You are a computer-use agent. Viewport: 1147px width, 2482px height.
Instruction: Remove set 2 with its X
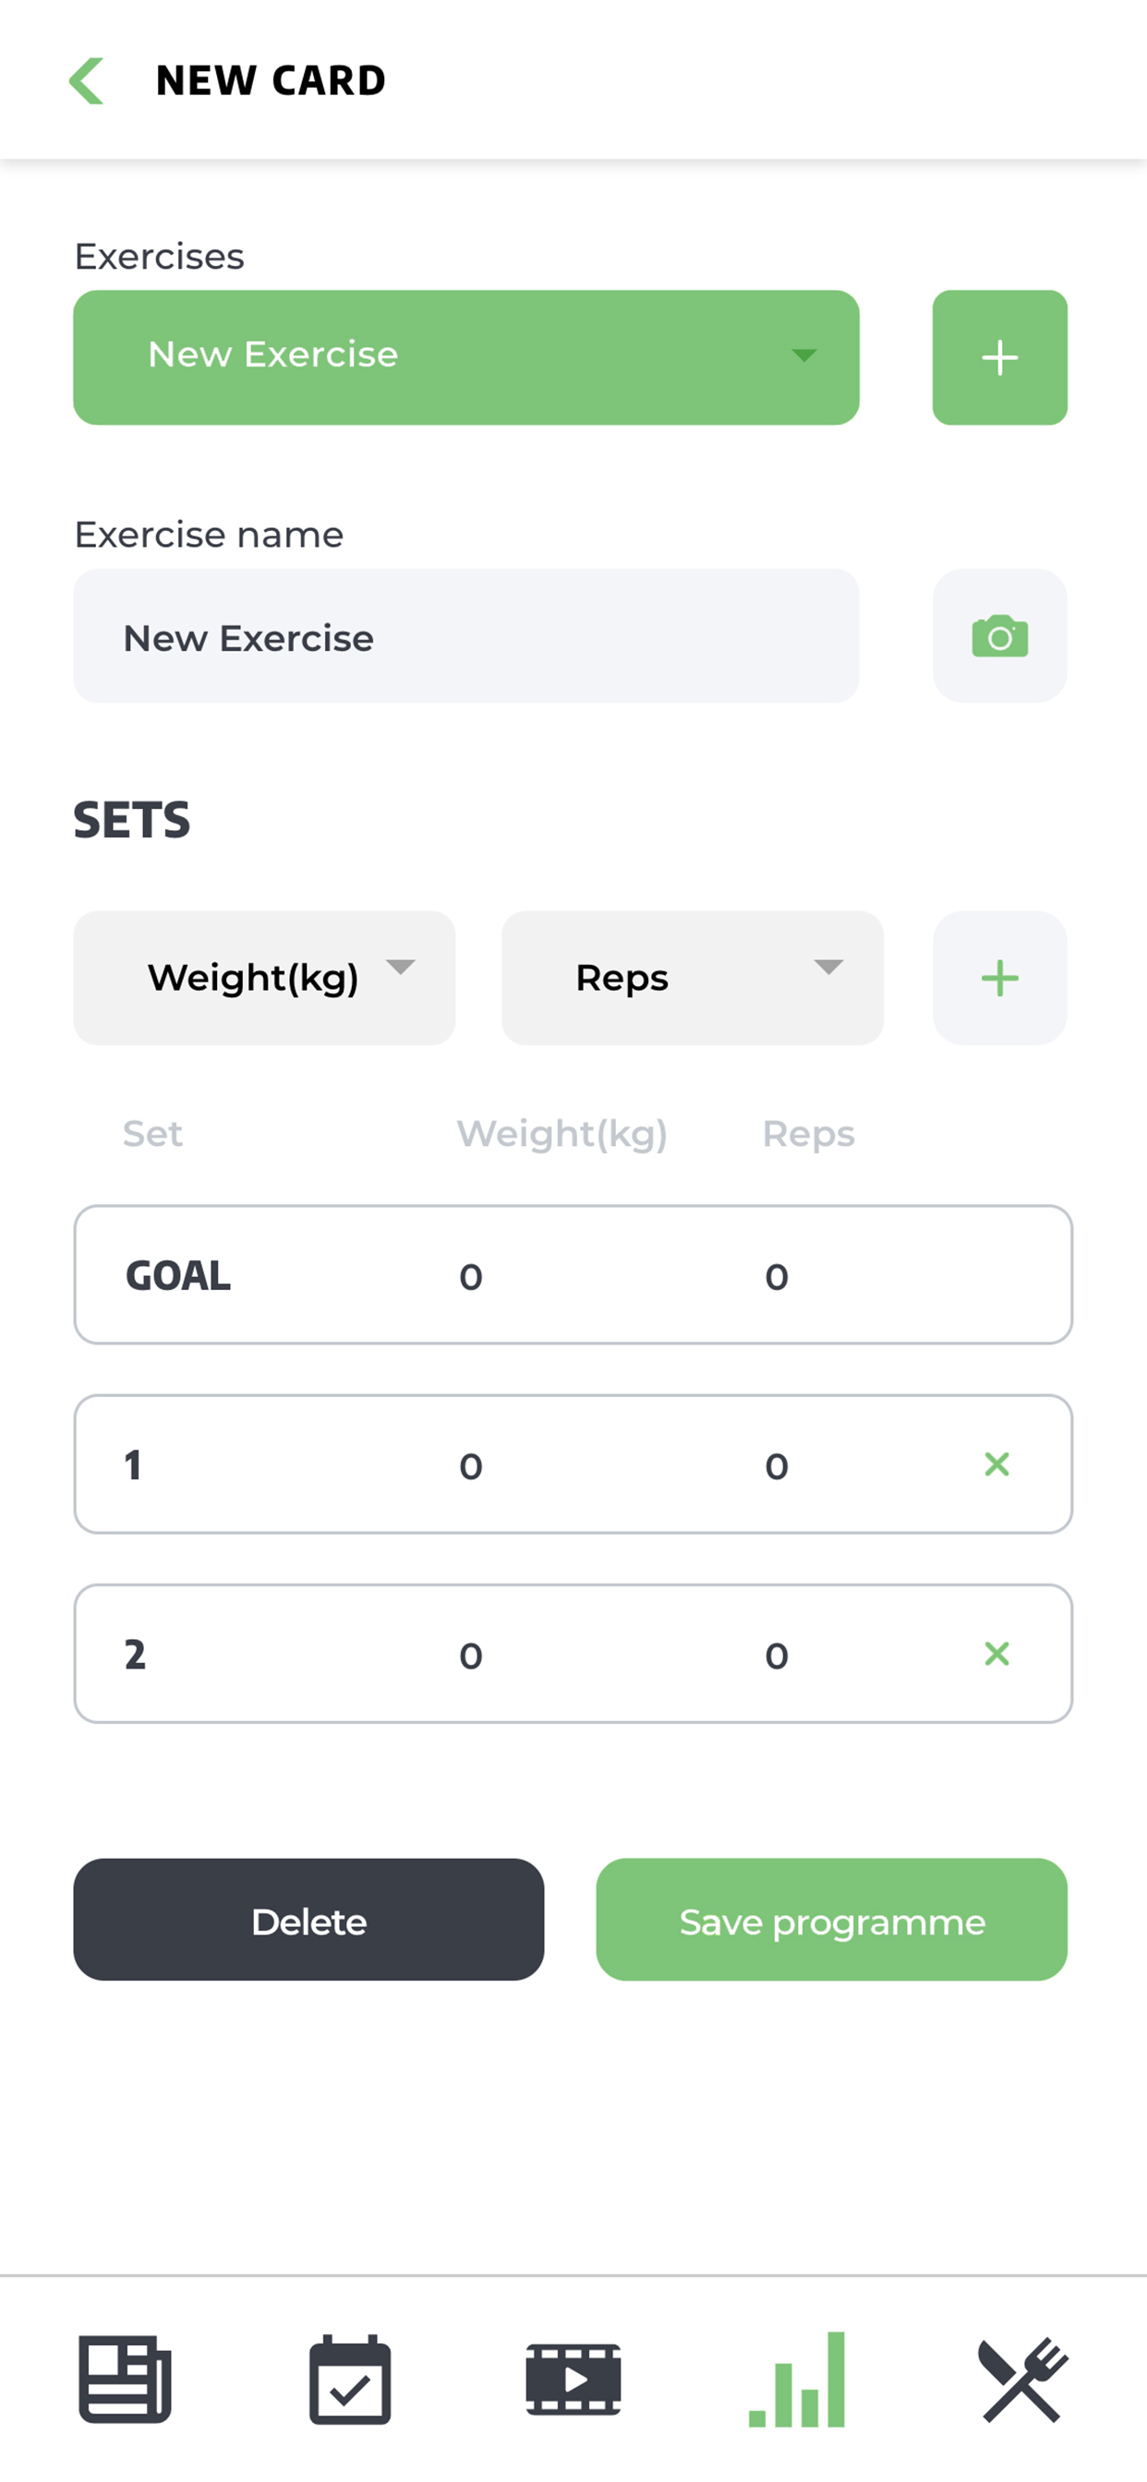(x=996, y=1654)
